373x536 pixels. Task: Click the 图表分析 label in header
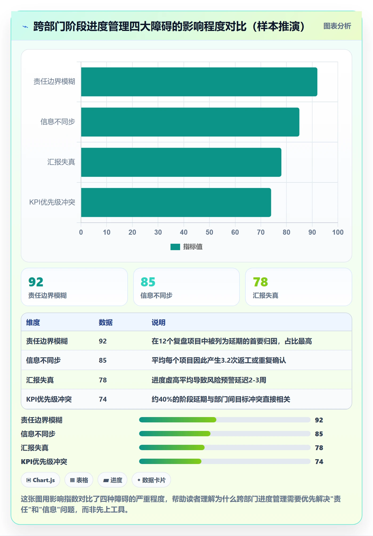[x=337, y=26]
